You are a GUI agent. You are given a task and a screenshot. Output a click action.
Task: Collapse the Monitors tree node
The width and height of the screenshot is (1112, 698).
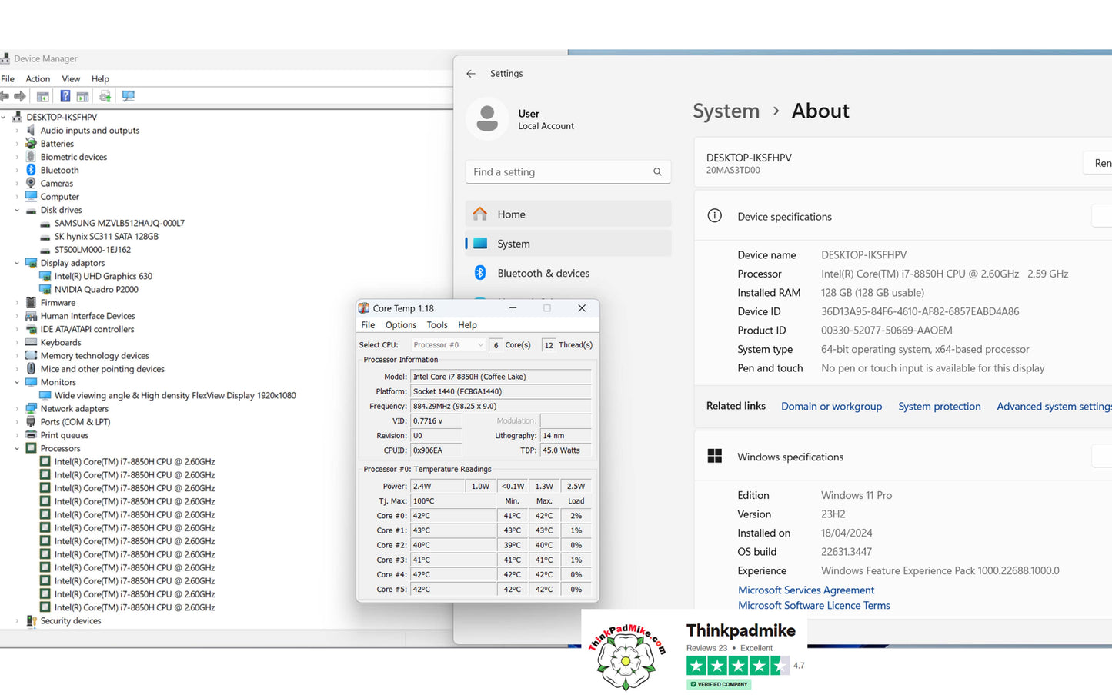pyautogui.click(x=17, y=382)
